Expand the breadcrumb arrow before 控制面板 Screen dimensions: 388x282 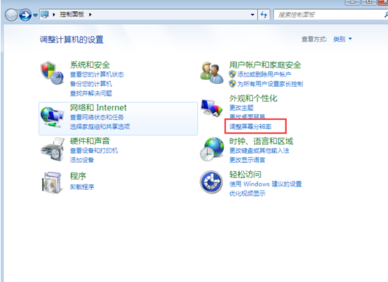pyautogui.click(x=54, y=15)
